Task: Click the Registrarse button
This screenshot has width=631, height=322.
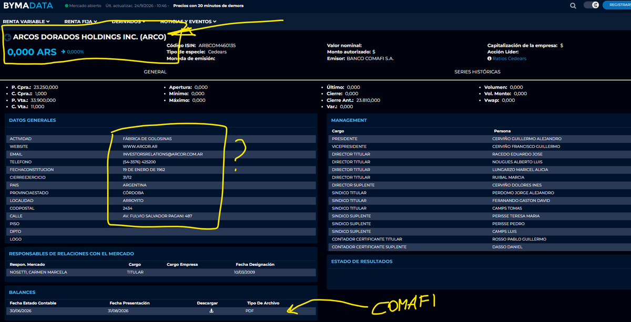Action: pos(617,5)
